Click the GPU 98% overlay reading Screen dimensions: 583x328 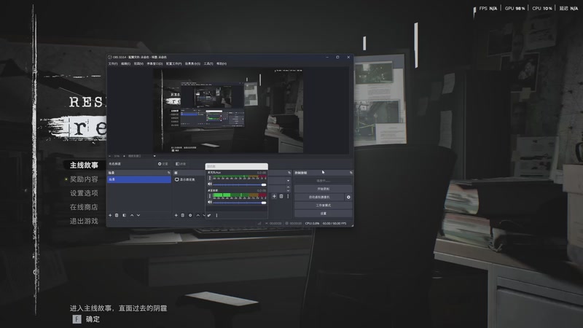[515, 8]
